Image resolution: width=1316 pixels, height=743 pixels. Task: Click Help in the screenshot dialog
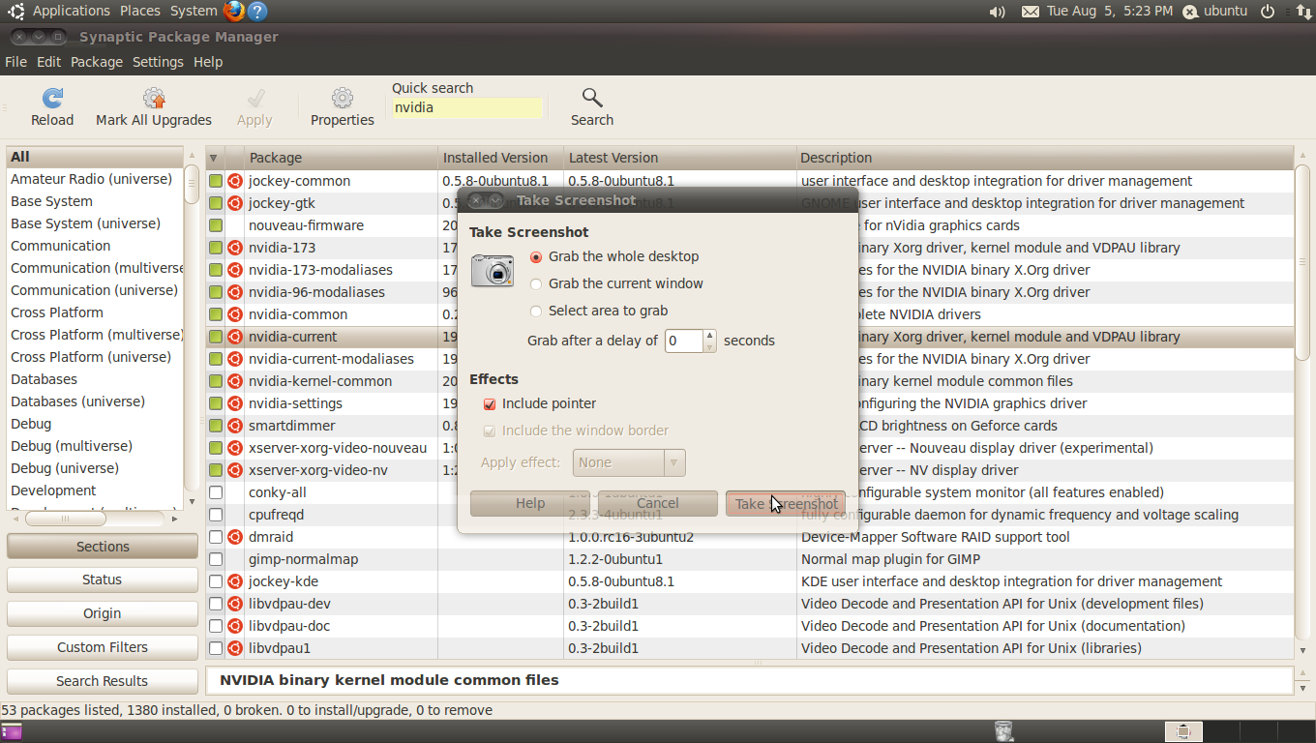coord(530,503)
